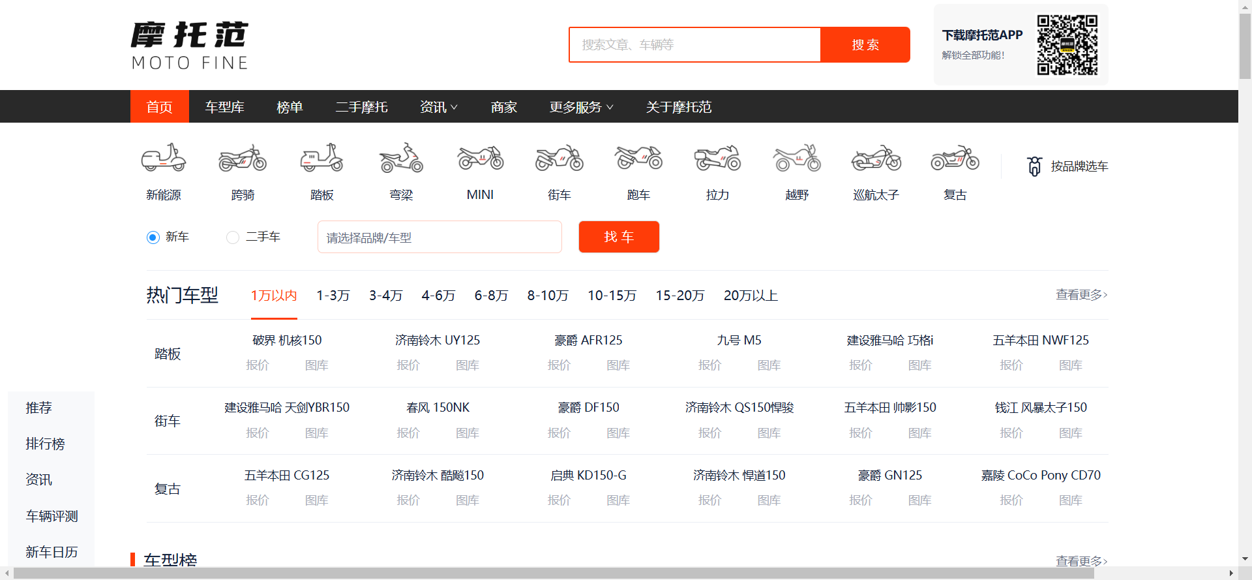Pick the 复古 retro bike category icon
This screenshot has height=580, width=1252.
pos(955,158)
